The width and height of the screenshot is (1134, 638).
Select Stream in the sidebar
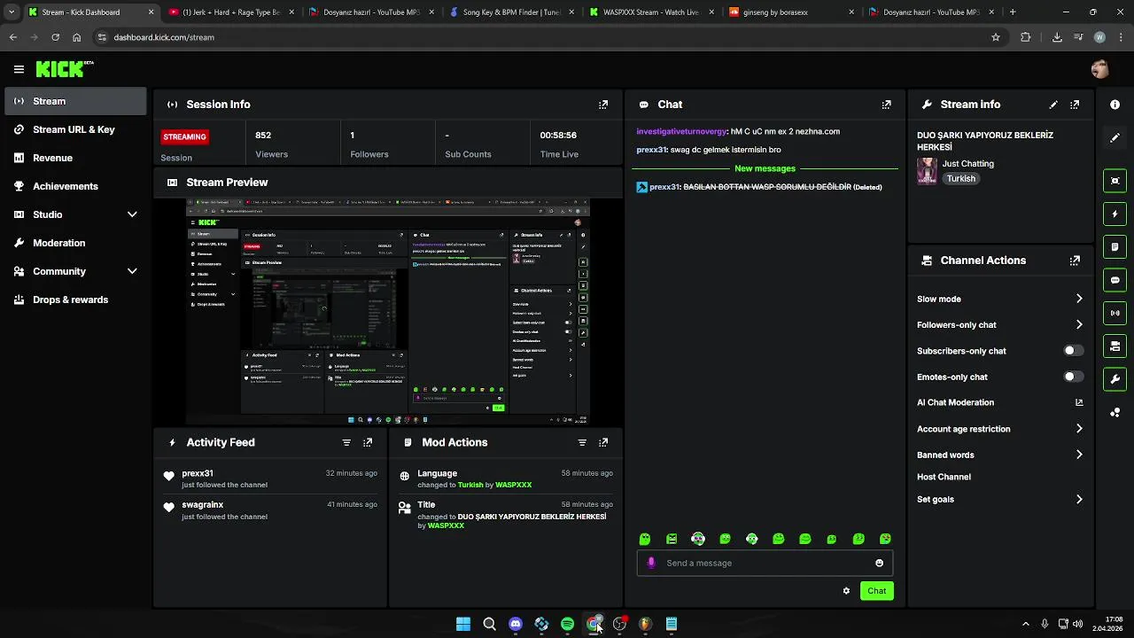point(75,101)
